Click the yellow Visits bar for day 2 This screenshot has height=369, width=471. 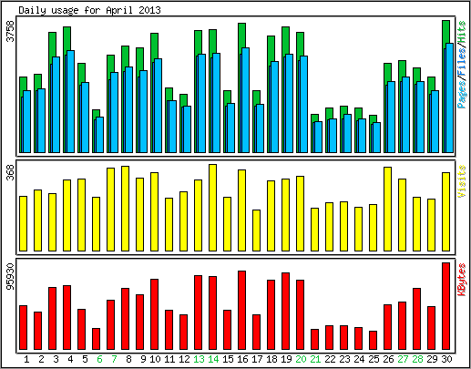click(x=38, y=220)
